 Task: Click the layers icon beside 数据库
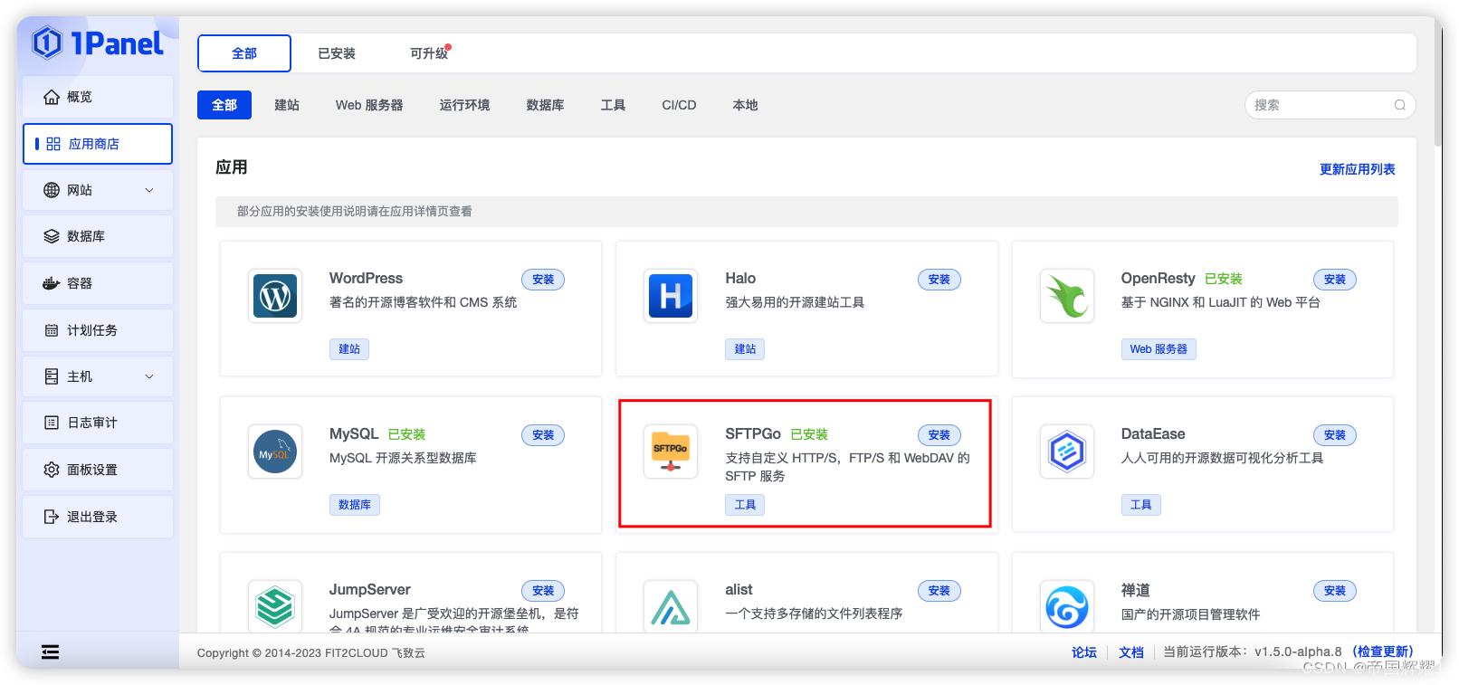point(52,236)
